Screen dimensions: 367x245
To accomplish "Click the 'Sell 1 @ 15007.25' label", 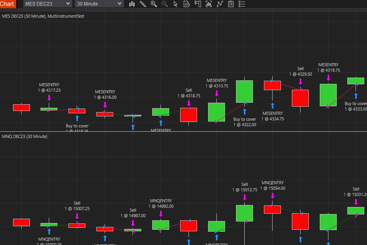I will 77,206.
